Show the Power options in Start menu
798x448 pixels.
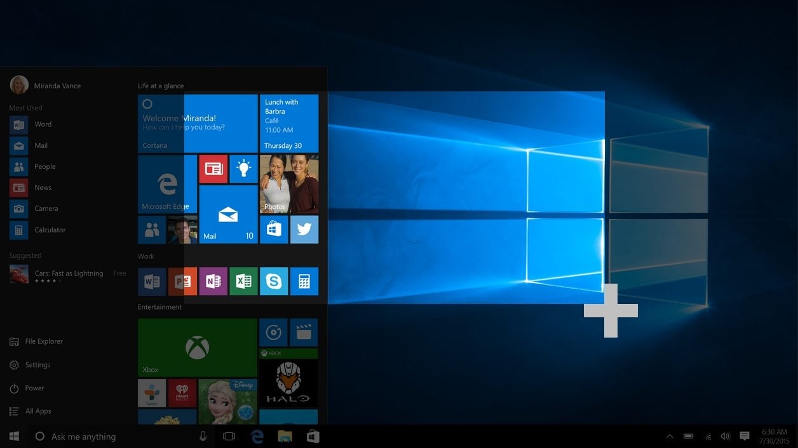pos(27,388)
